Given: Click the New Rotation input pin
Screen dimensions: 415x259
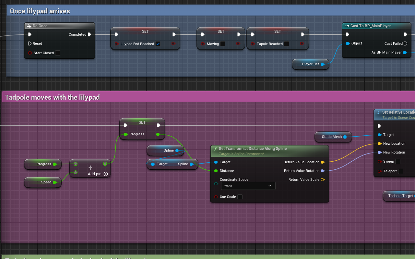Looking at the screenshot, I should [379, 152].
